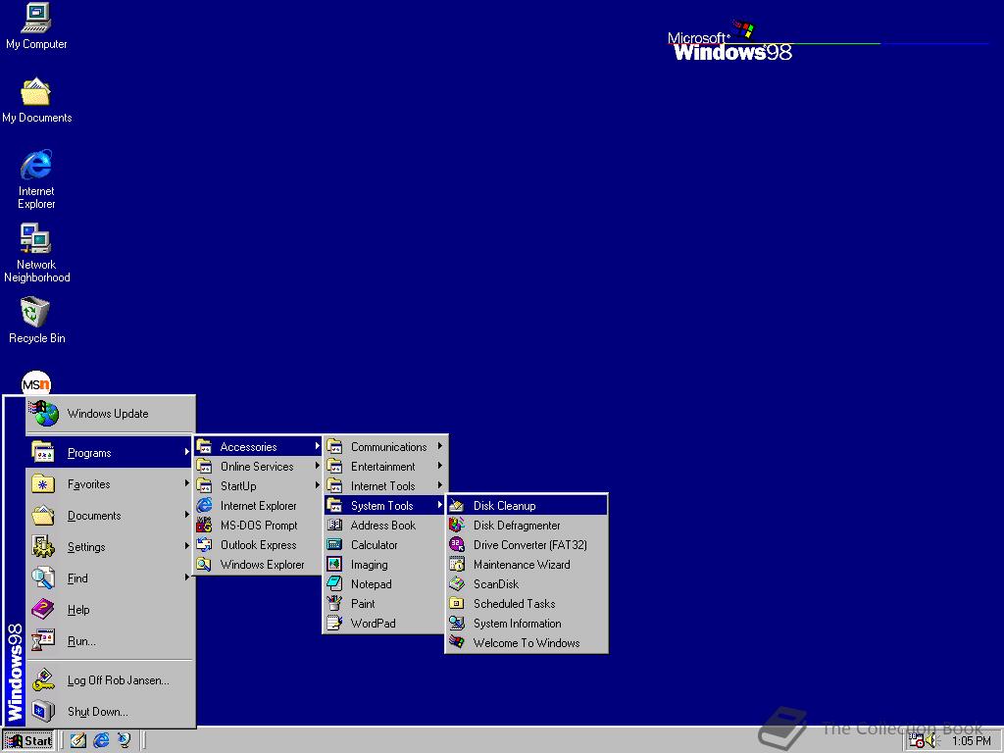Screen dimensions: 1004x753
Task: Choose Find in the Start menu
Action: click(110, 578)
